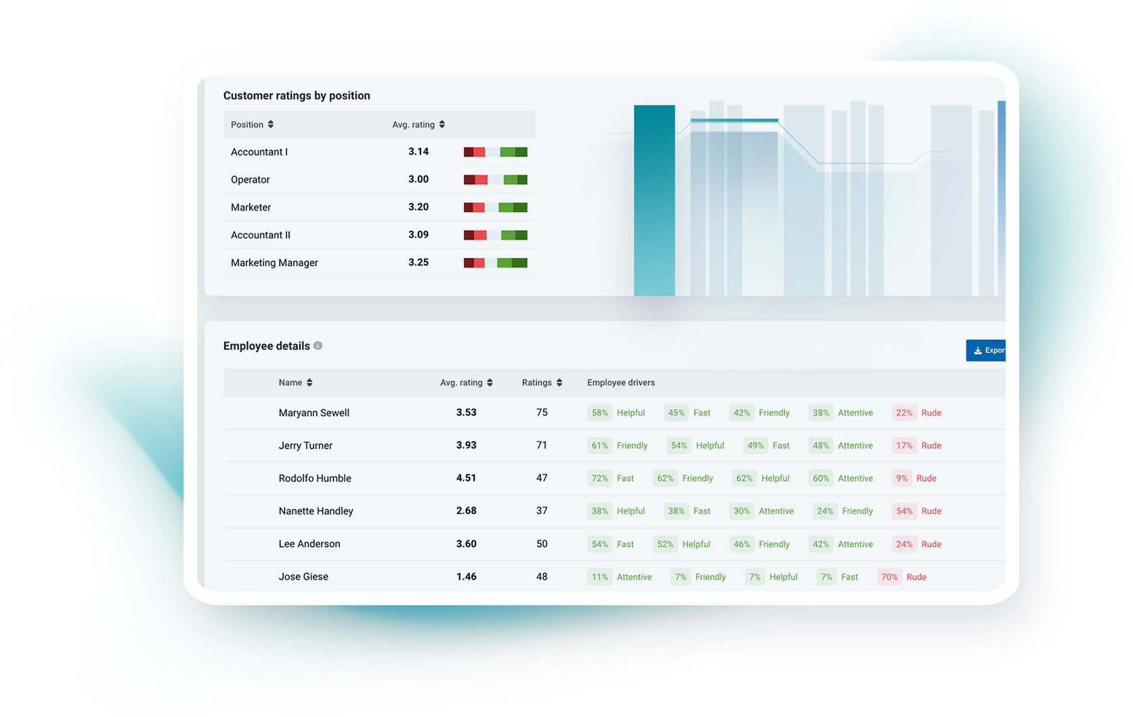Sort positions by the Position column arrows
This screenshot has width=1133, height=717.
pos(271,125)
